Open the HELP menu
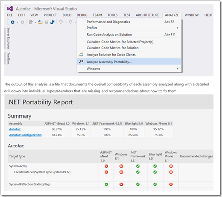 (208, 15)
